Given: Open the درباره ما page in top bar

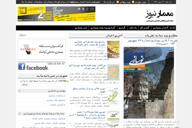Looking at the screenshot, I should coord(109,2).
